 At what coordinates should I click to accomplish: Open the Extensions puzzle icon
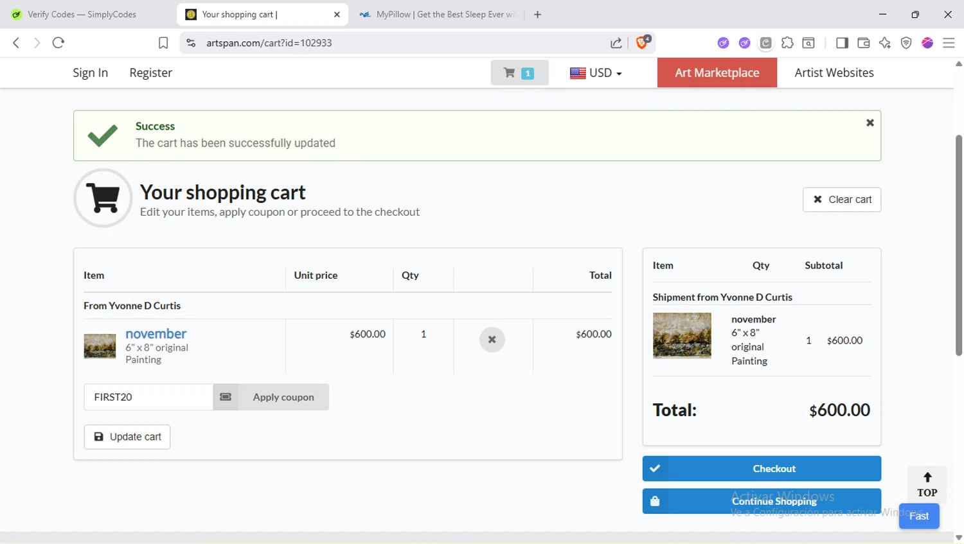(787, 43)
